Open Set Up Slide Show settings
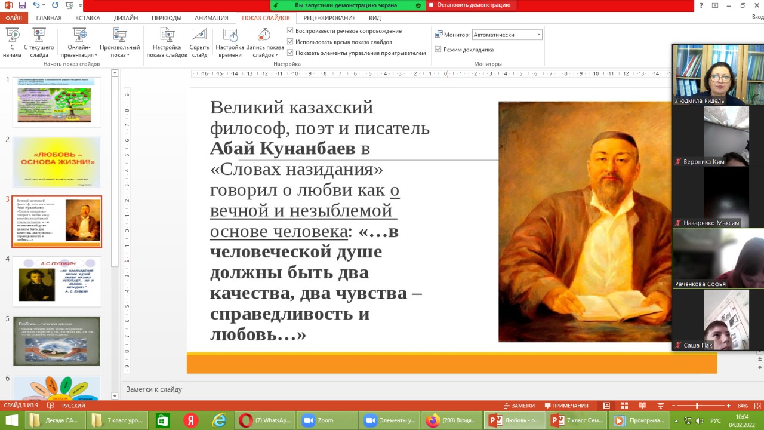 click(167, 42)
